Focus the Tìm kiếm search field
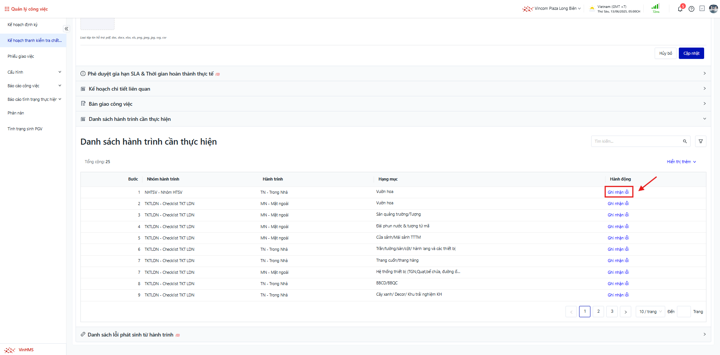This screenshot has width=720, height=355. [x=637, y=141]
